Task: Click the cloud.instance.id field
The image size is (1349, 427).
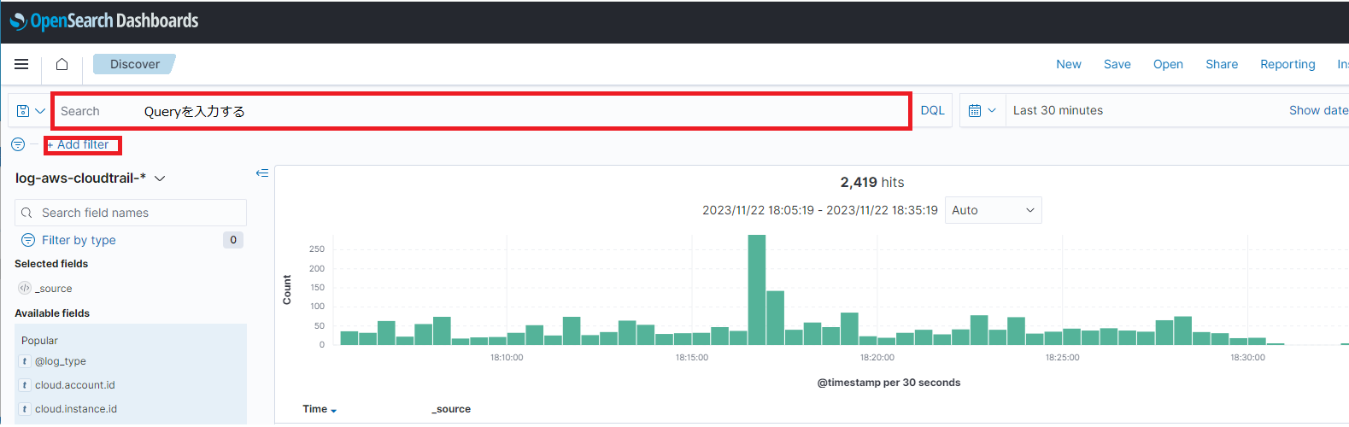Action: coord(76,409)
